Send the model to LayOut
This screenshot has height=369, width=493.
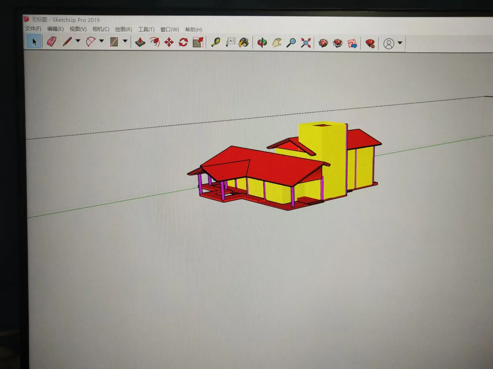click(x=352, y=43)
